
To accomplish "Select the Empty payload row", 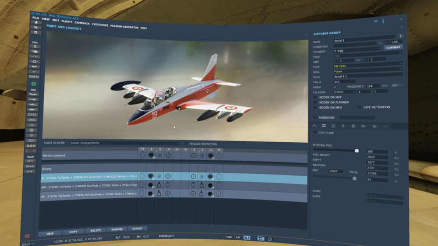I will coord(174,169).
